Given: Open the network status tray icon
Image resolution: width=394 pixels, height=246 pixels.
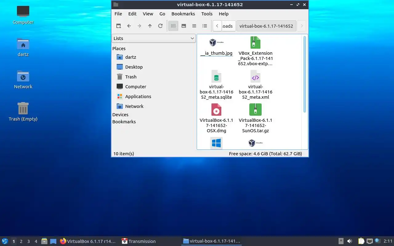Looking at the screenshot, I should tap(370, 241).
